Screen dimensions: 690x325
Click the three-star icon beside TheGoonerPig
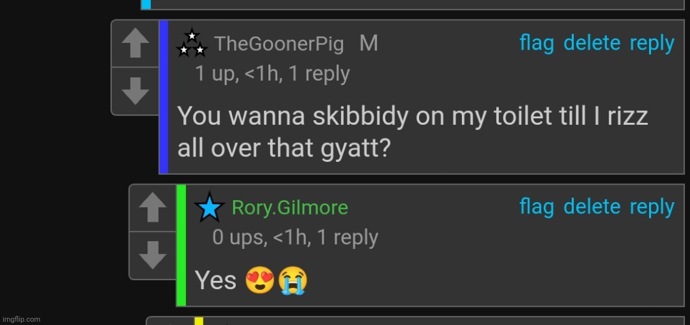pyautogui.click(x=192, y=44)
